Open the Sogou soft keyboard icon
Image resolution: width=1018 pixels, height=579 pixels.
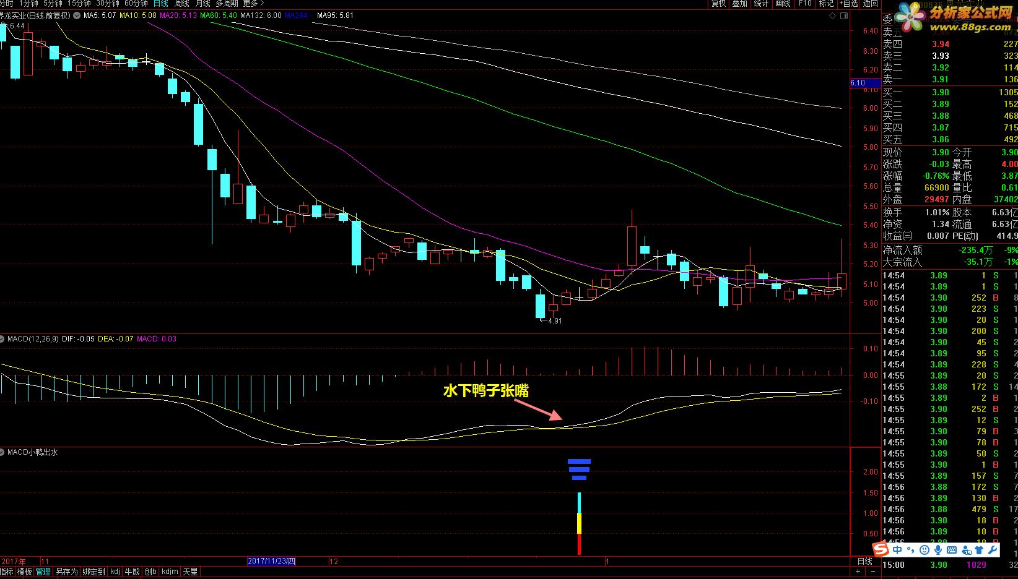[x=952, y=549]
